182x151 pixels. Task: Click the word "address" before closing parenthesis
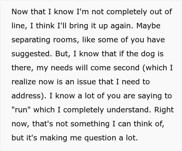coord(26,96)
